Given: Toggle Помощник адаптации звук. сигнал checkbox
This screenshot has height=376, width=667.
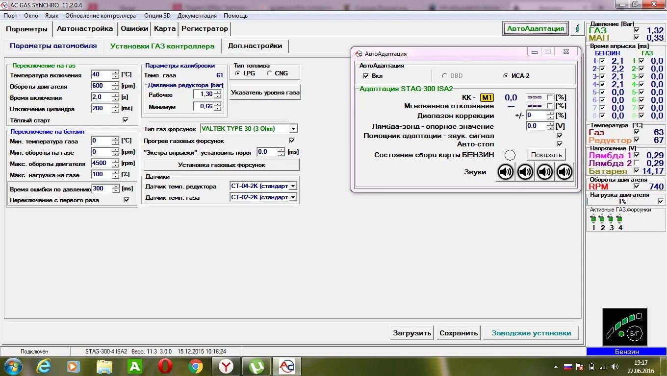Looking at the screenshot, I should 560,136.
